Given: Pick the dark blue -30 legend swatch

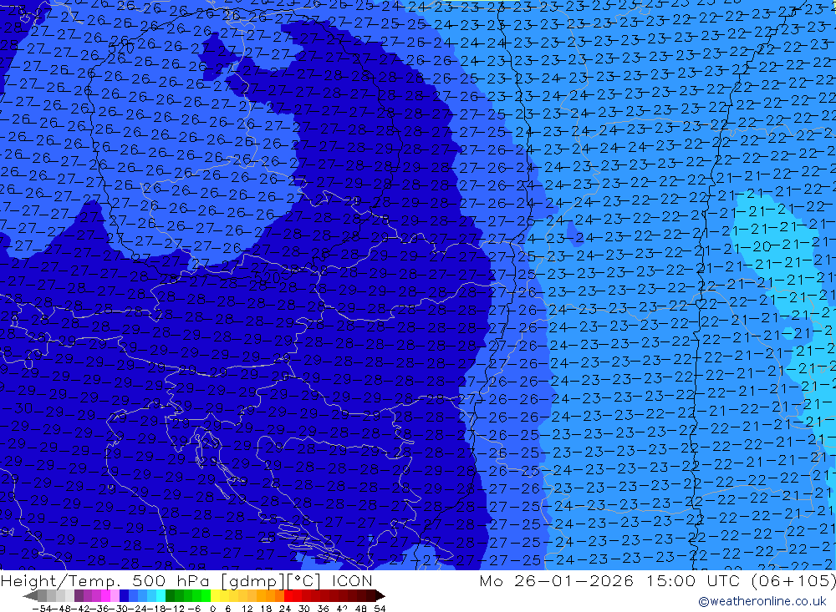Looking at the screenshot, I should 124,595.
